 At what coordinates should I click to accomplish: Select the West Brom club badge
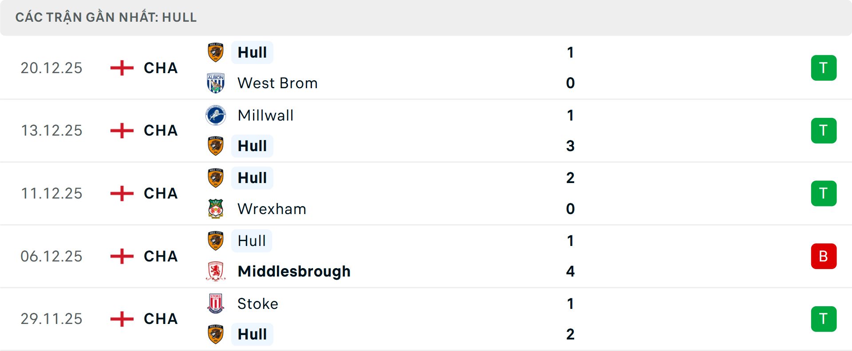[x=215, y=83]
